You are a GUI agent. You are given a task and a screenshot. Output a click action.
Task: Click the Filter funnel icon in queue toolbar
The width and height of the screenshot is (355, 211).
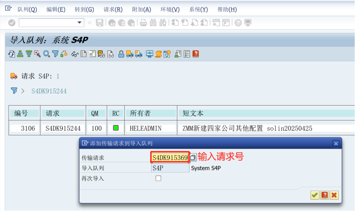(x=55, y=54)
